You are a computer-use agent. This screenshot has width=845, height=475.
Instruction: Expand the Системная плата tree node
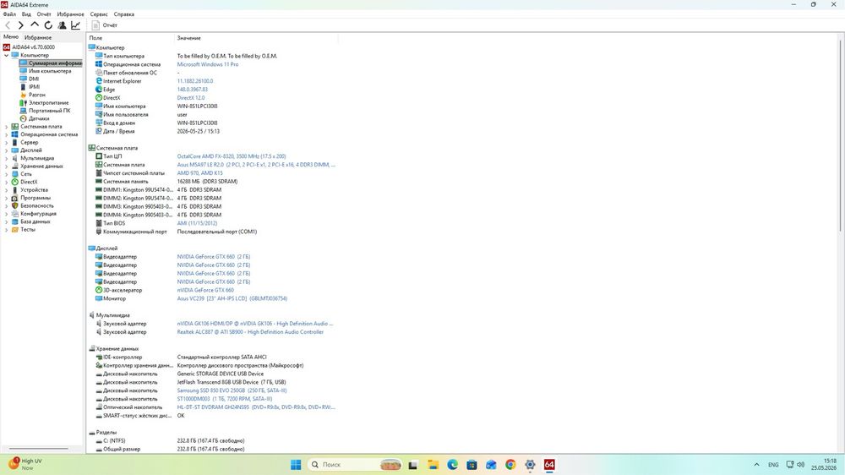tap(6, 127)
